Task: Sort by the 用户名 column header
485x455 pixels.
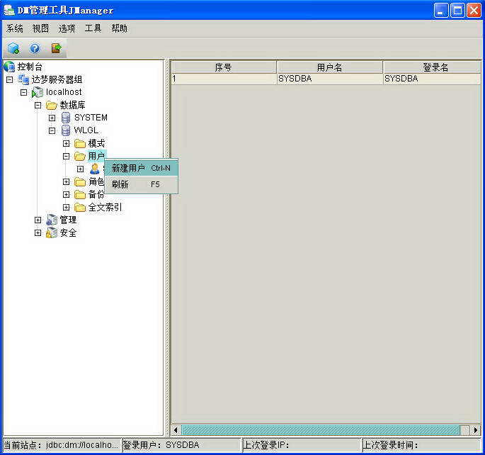Action: pos(330,67)
